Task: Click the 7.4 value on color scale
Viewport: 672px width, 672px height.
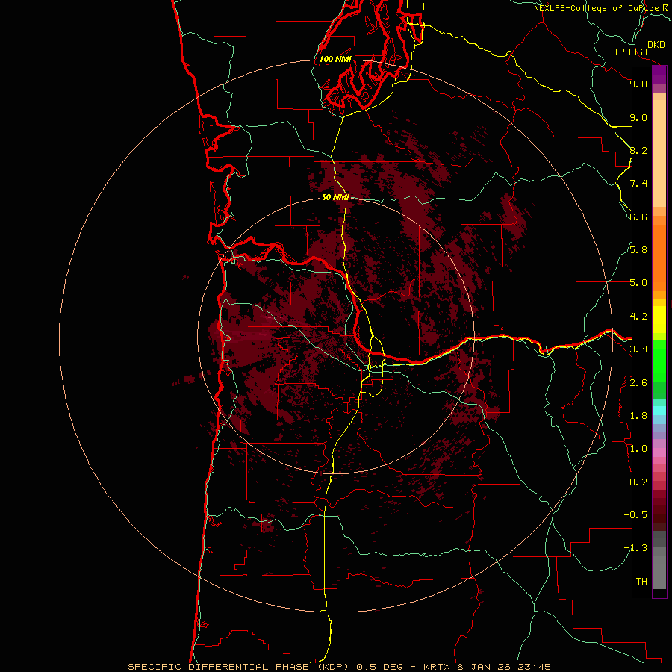Action: point(638,184)
